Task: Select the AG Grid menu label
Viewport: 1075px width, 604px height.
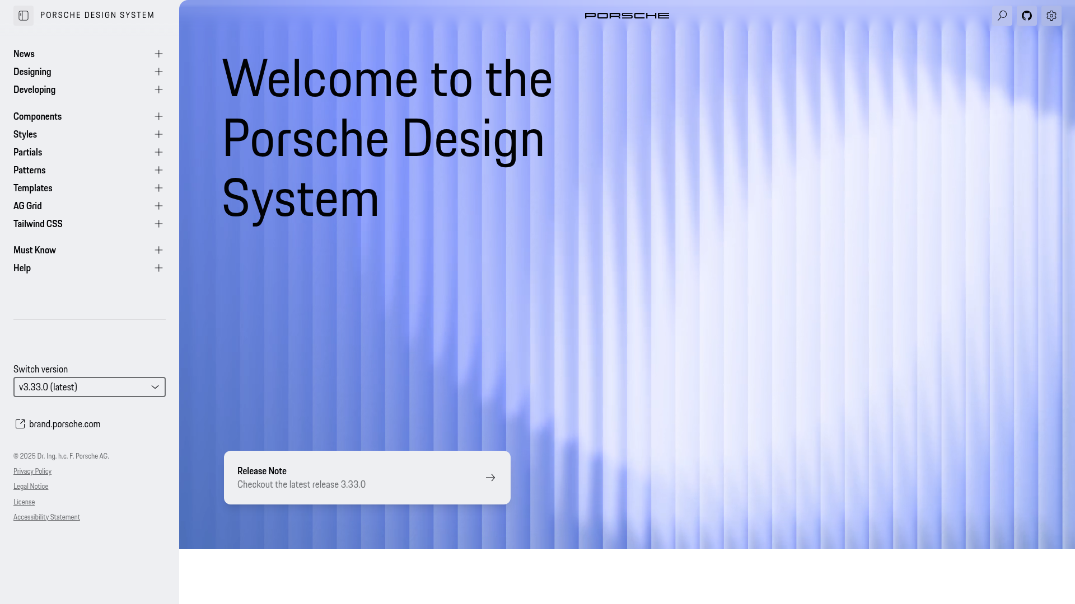Action: tap(27, 206)
